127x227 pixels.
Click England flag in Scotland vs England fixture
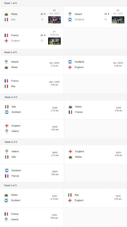point(70,67)
